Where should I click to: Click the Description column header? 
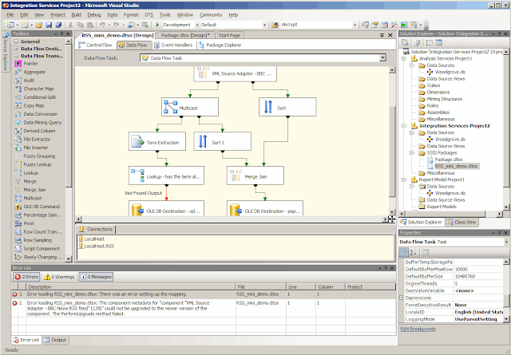tap(130, 287)
